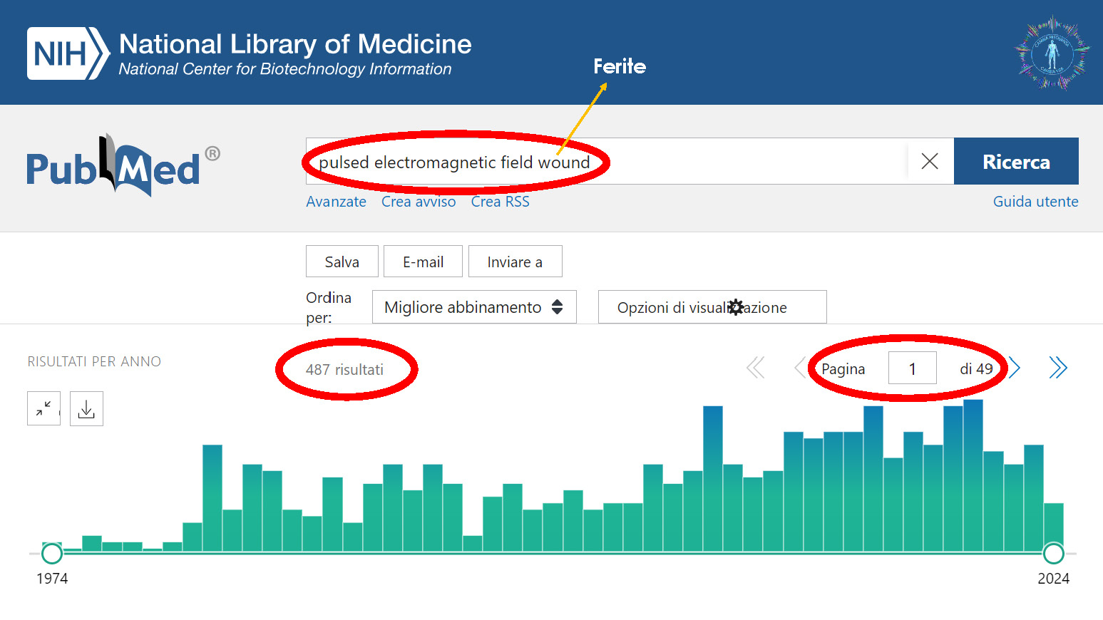Go to the next results page arrow

coord(1015,368)
